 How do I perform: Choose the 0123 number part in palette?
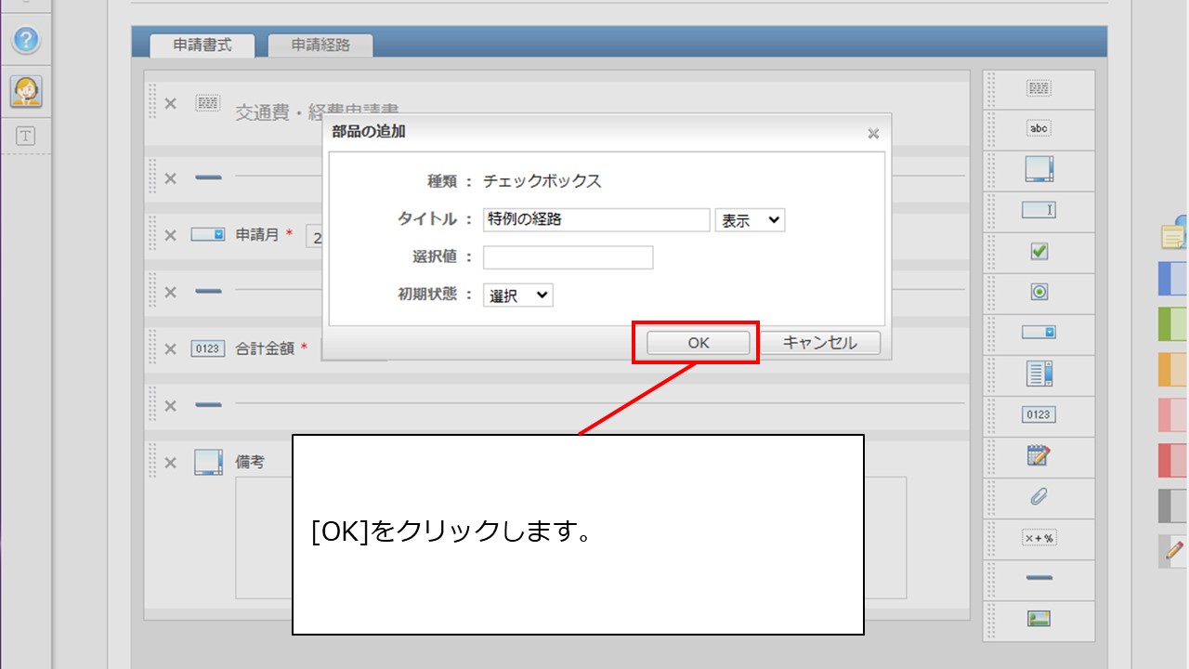1039,414
